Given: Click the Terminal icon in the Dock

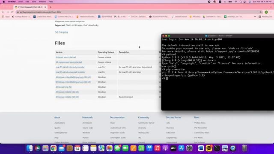Looking at the screenshot, I should click(x=217, y=148).
